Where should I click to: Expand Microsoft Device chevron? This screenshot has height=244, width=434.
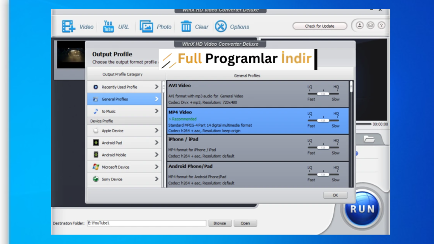coord(156,167)
